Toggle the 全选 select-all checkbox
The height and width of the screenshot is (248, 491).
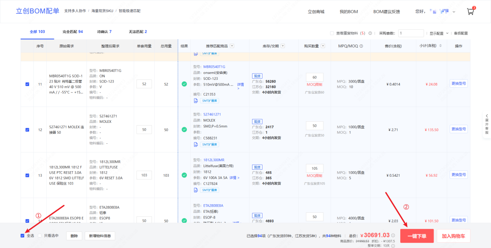23,236
